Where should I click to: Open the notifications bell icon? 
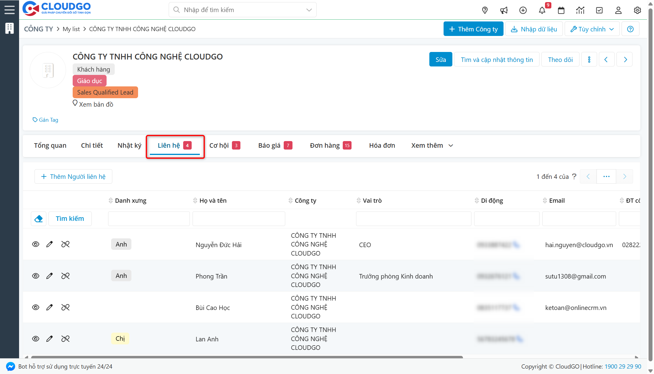pos(542,10)
